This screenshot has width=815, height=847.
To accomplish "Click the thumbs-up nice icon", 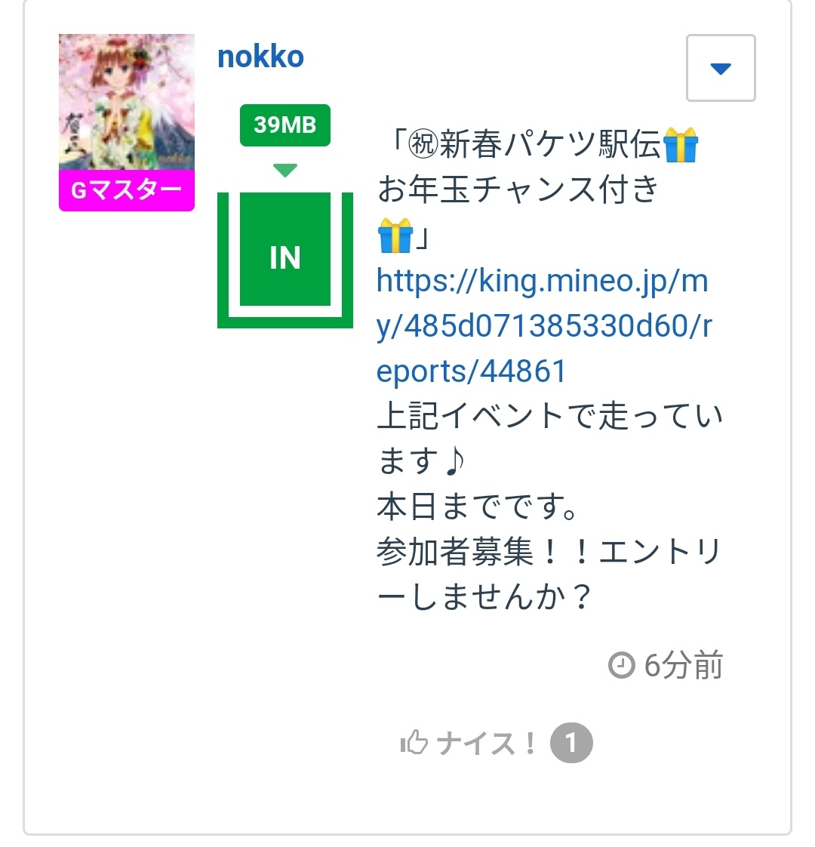I will (414, 744).
